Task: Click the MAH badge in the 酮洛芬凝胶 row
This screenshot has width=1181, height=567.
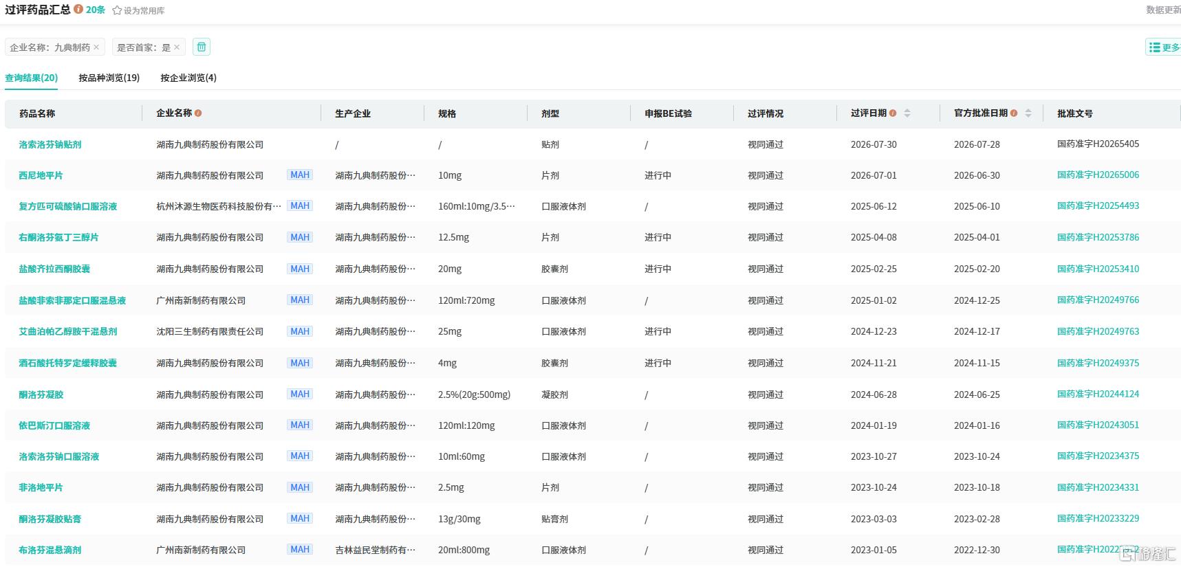Action: tap(300, 394)
